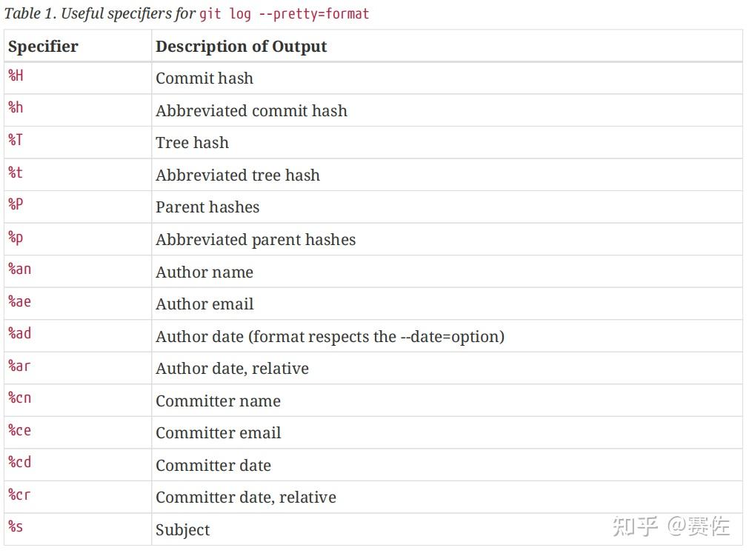Screen dimensions: 749x556
Task: Click the 'Committer name' description
Action: (x=218, y=401)
